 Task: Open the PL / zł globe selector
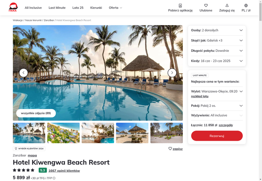pyautogui.click(x=246, y=6)
